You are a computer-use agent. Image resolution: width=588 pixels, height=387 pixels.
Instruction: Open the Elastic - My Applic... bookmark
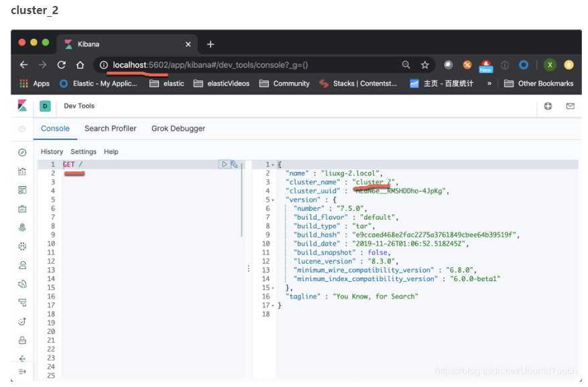[99, 83]
